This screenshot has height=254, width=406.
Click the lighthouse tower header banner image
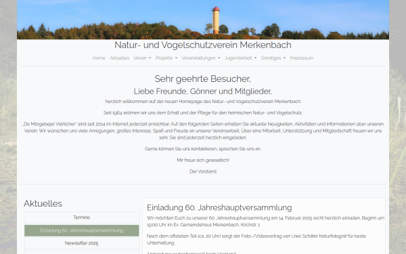pyautogui.click(x=203, y=20)
